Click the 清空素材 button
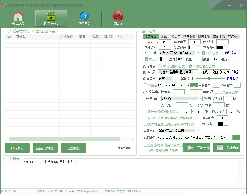The height and width of the screenshot is (194, 247). click(x=73, y=148)
